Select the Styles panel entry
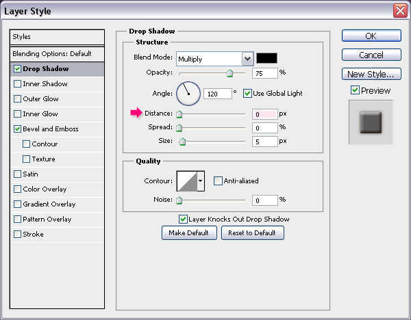The width and height of the screenshot is (411, 320). 57,37
